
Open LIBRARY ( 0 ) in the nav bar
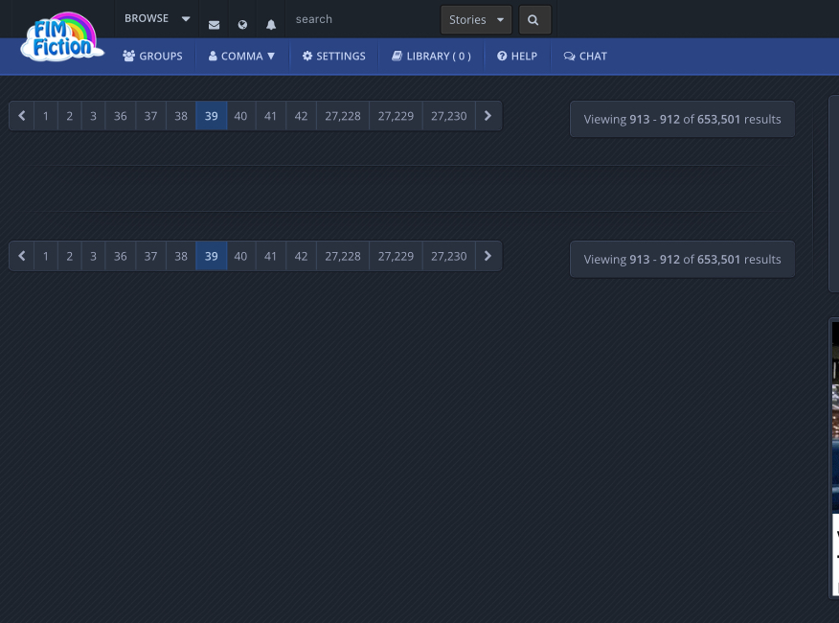(x=431, y=57)
